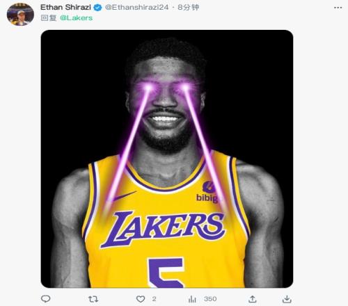This screenshot has width=348, height=306.
Task: Click the blue verified badge
Action: coord(97,8)
